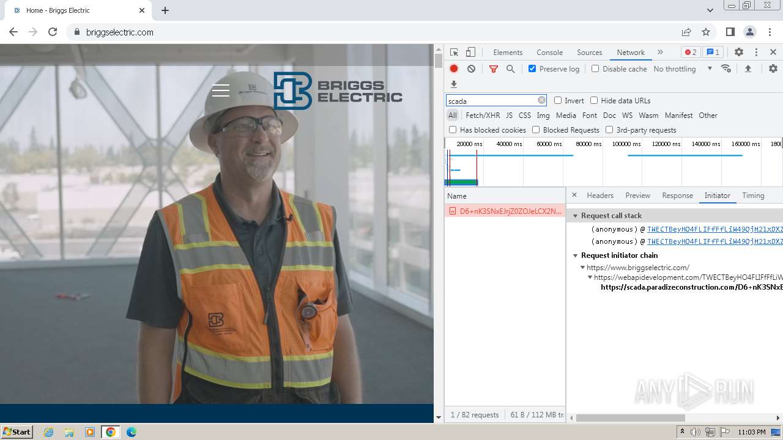Open network search with magnifier icon
This screenshot has width=783, height=440.
pyautogui.click(x=510, y=69)
